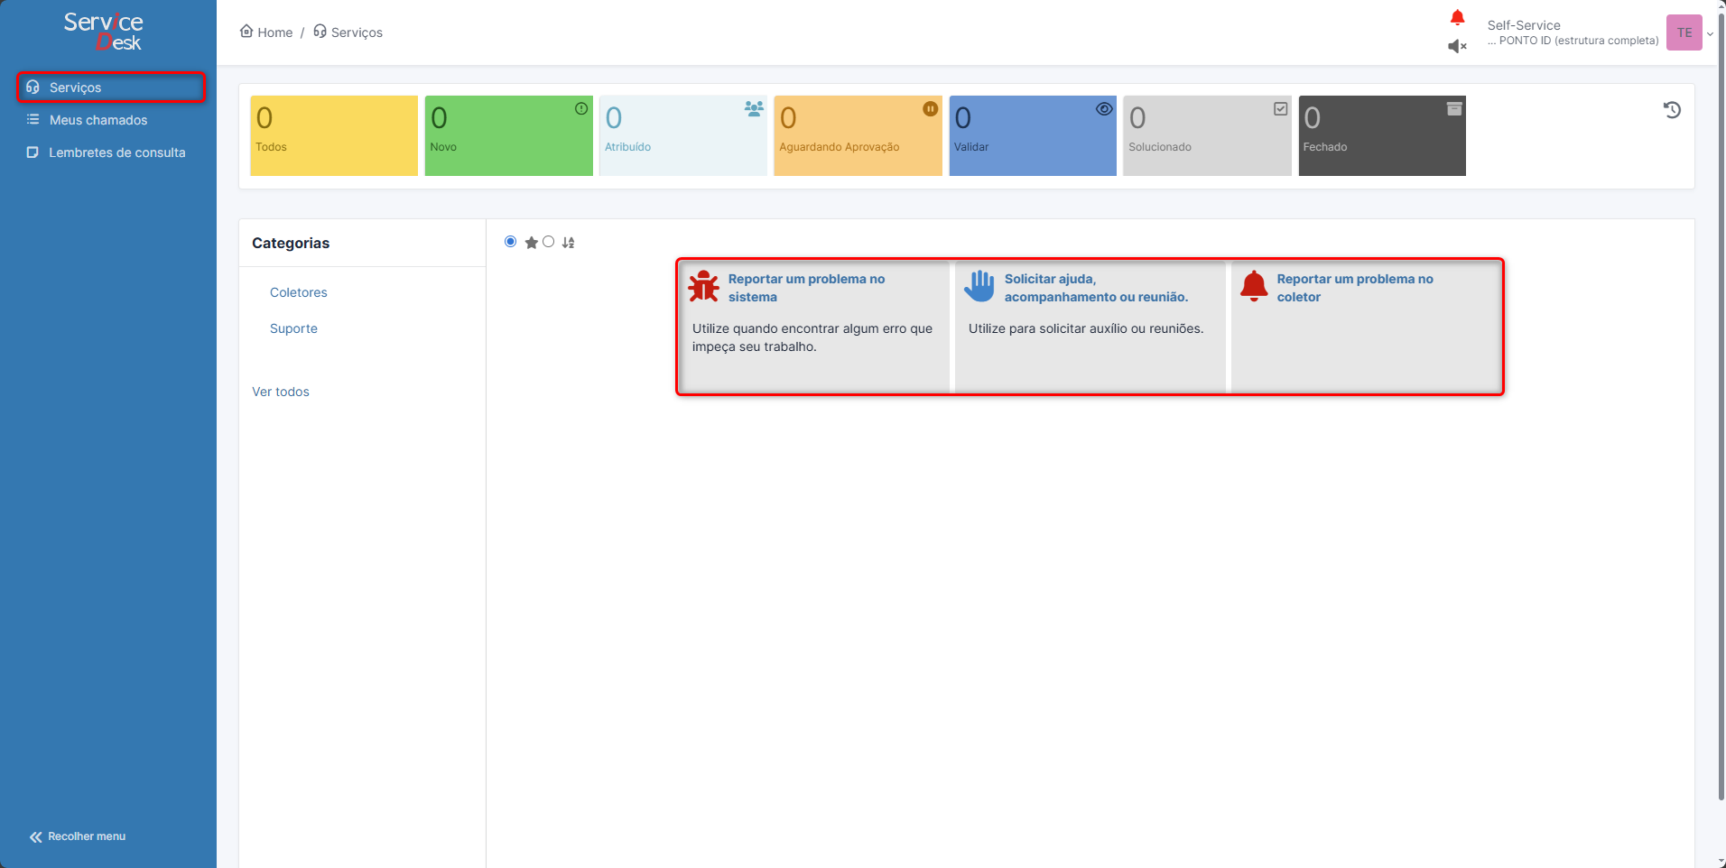Click the history refresh clock icon
Viewport: 1726px width, 868px height.
1672,110
